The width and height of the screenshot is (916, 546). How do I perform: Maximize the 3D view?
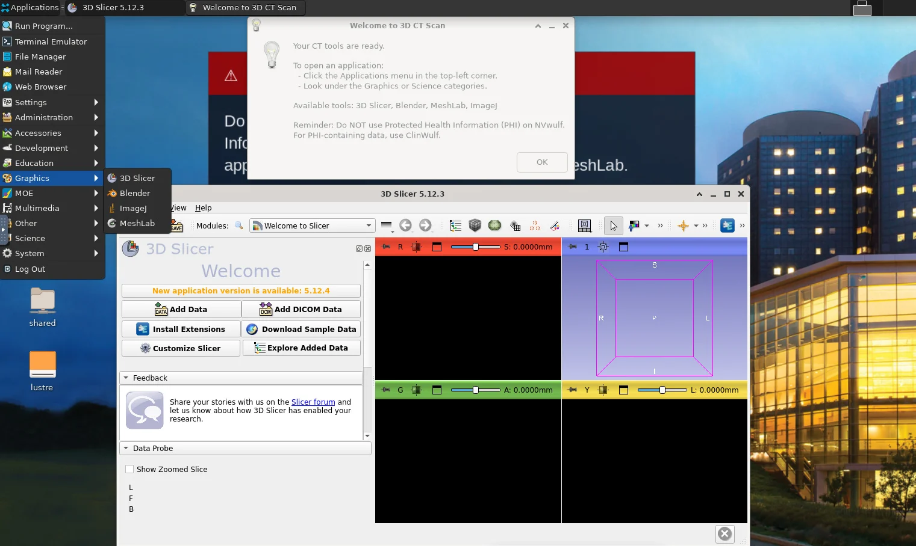point(624,247)
